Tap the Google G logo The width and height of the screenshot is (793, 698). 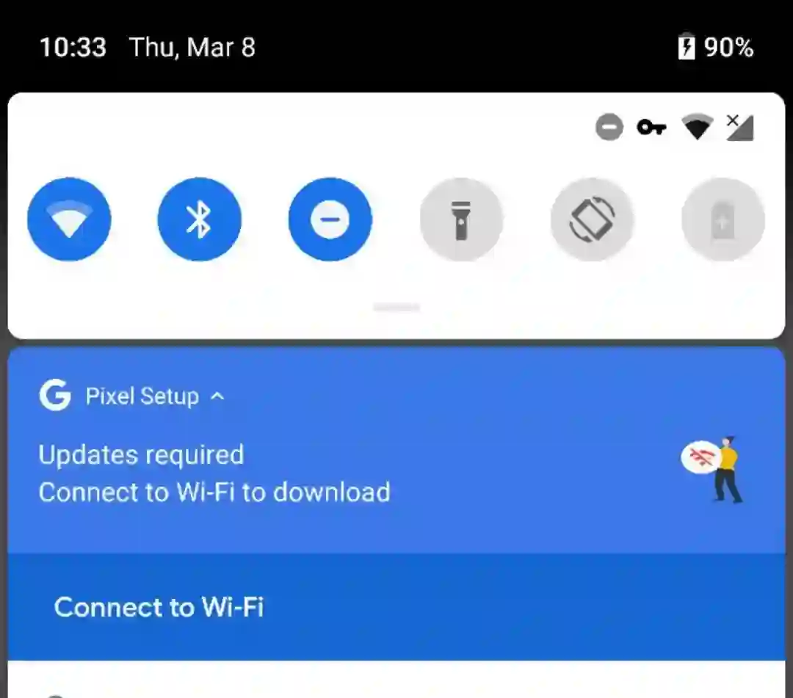click(x=54, y=396)
